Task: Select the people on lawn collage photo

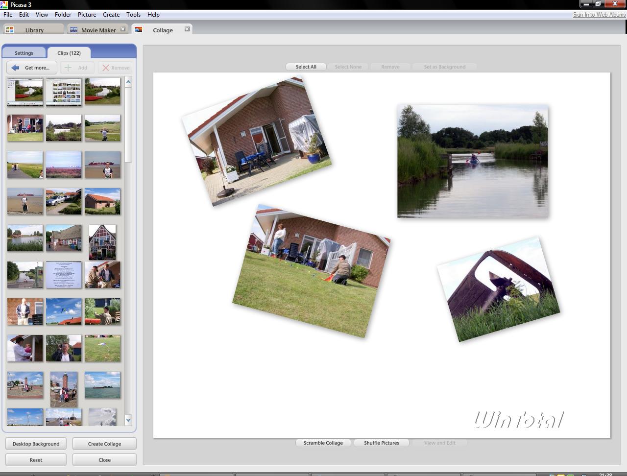Action: coord(312,271)
